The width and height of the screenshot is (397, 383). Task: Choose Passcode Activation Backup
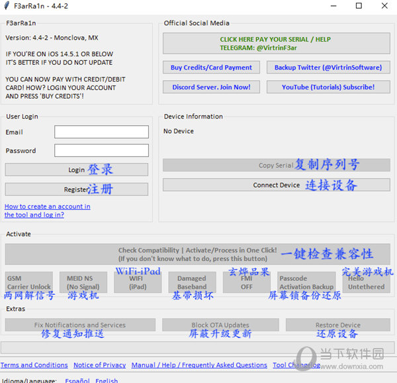pyautogui.click(x=306, y=282)
